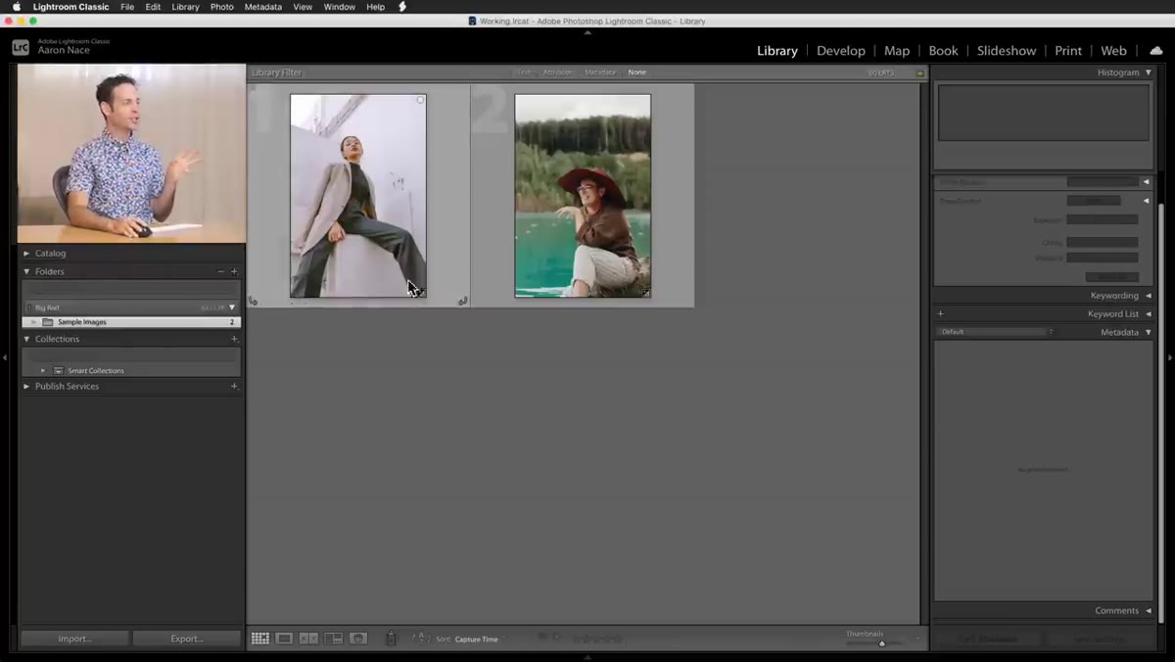Collapse the Folders panel

[26, 271]
